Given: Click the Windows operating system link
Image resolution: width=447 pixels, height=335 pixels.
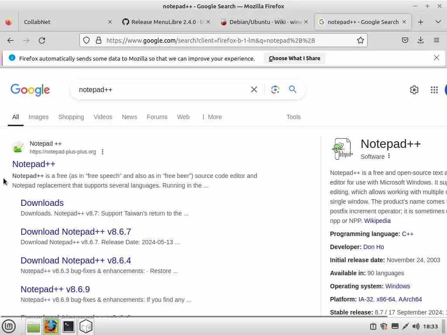Looking at the screenshot, I should tap(397, 286).
